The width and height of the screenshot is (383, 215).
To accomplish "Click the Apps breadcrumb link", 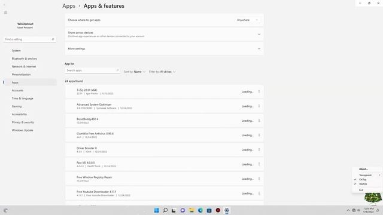I will coord(69,6).
